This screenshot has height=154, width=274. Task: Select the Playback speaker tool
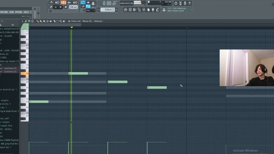pos(64,21)
